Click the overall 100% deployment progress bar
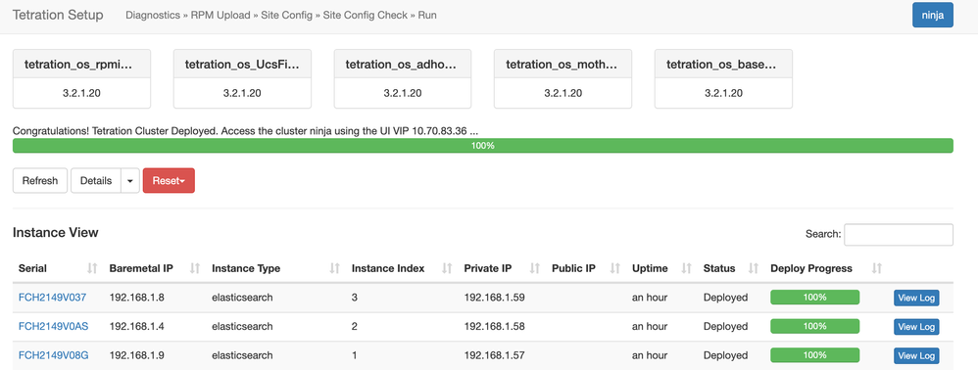The width and height of the screenshot is (978, 370). coord(483,146)
